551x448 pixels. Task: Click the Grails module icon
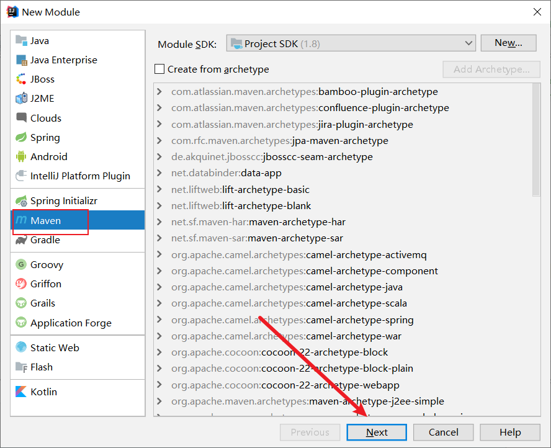(x=22, y=303)
